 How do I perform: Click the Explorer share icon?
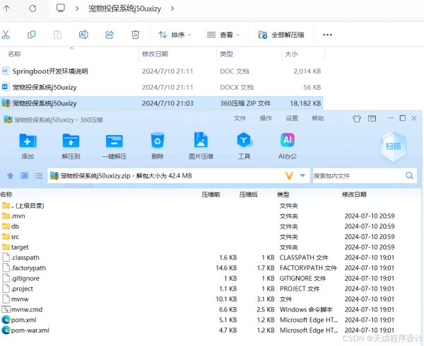(110, 35)
